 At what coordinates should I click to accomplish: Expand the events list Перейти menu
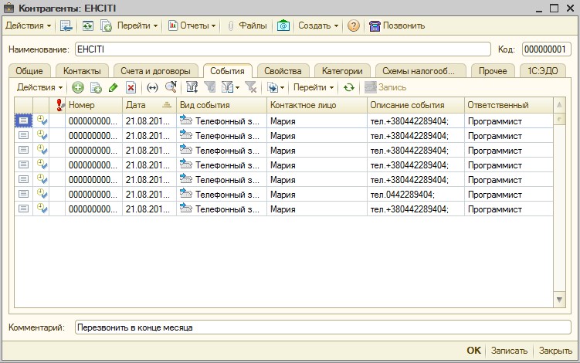point(314,87)
